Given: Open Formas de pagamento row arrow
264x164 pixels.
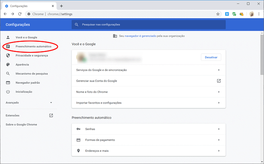Looking at the screenshot, I should [x=219, y=140].
